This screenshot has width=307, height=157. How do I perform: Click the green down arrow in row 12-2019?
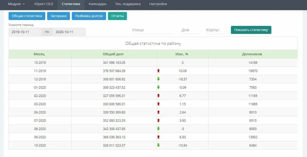coord(158,79)
